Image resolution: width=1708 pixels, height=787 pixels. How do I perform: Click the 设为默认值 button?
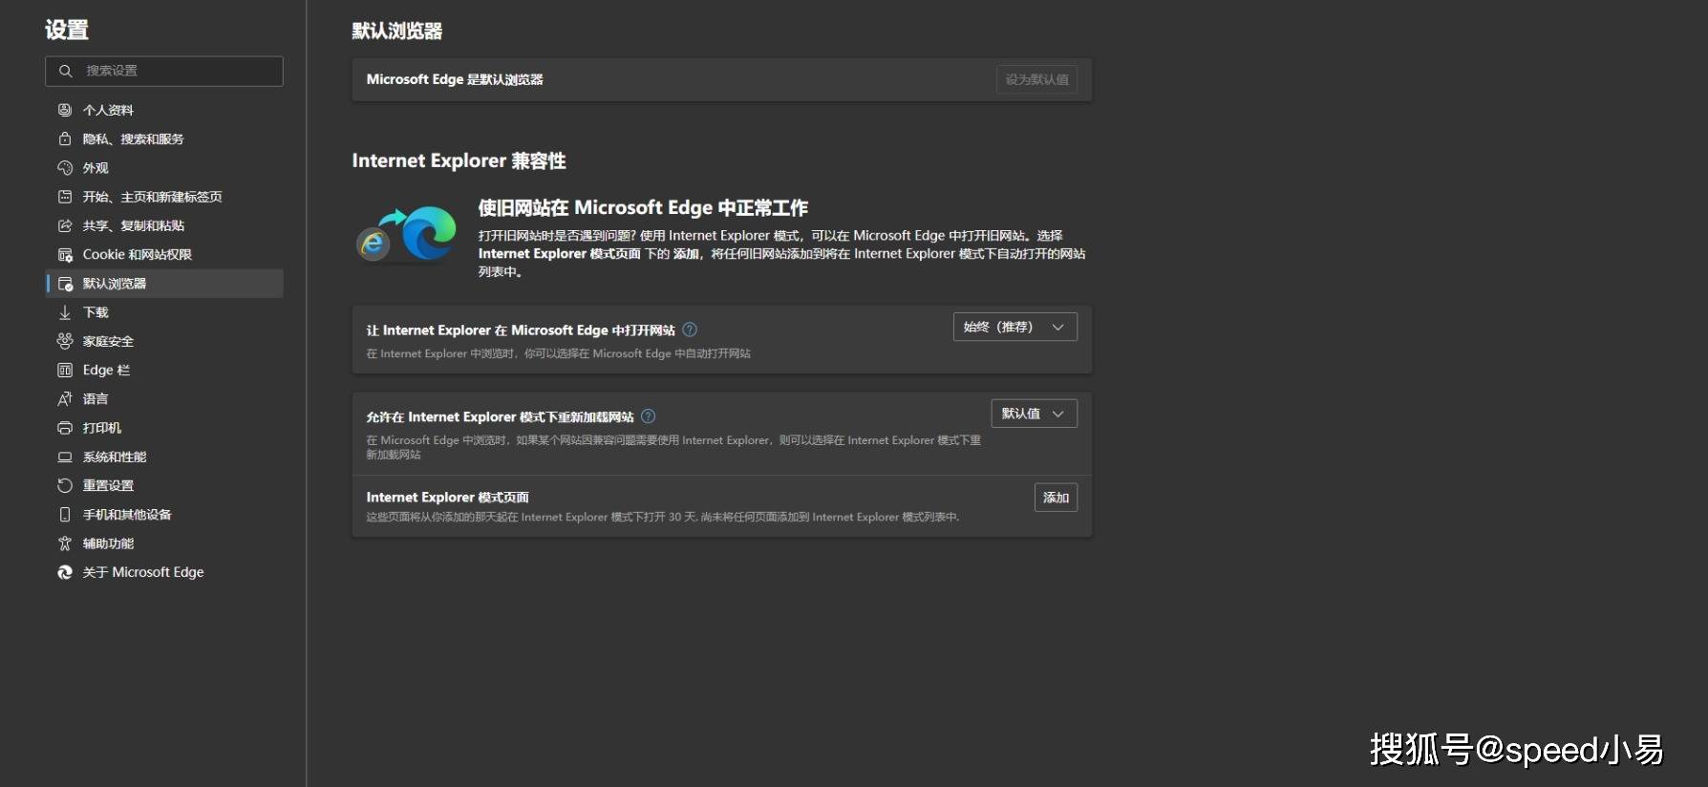pos(1036,79)
